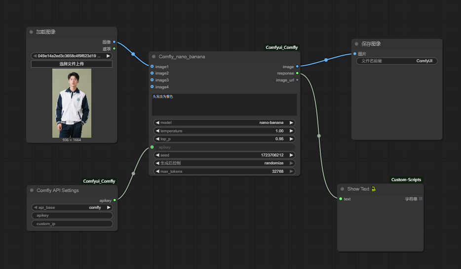Collapse the Comfly_nano_banana node using its title dot
This screenshot has height=269, width=461.
pos(154,57)
